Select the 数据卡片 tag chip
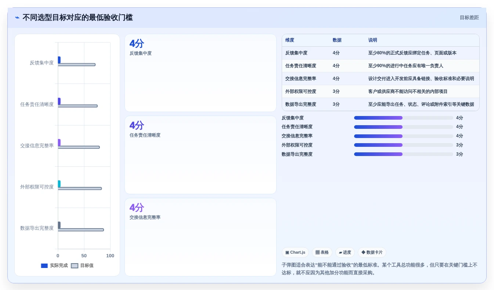 pos(372,252)
